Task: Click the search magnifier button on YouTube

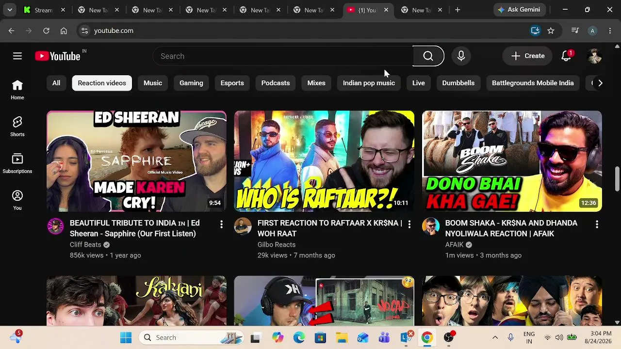Action: [x=428, y=56]
